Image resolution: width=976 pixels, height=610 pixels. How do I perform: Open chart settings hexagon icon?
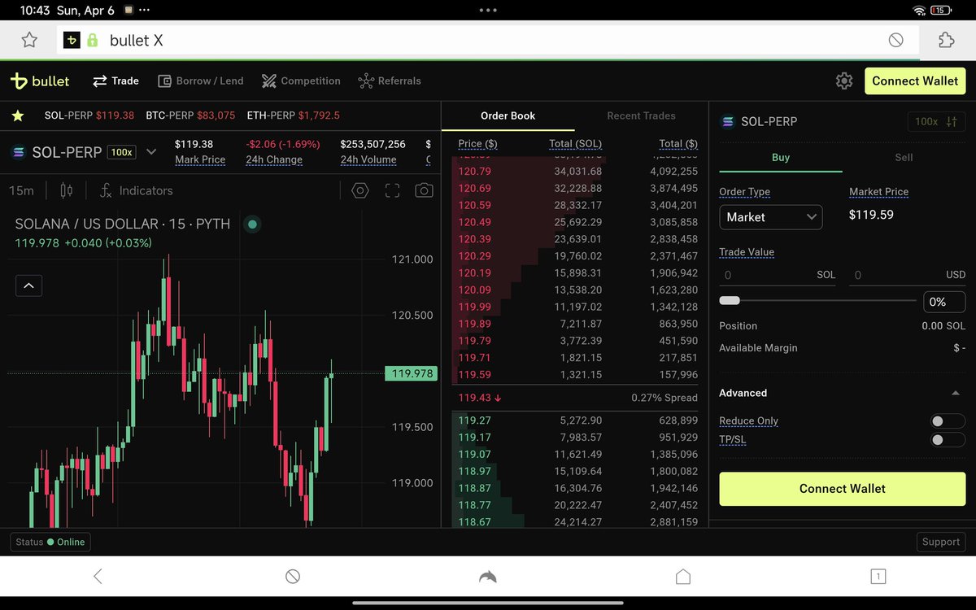359,190
